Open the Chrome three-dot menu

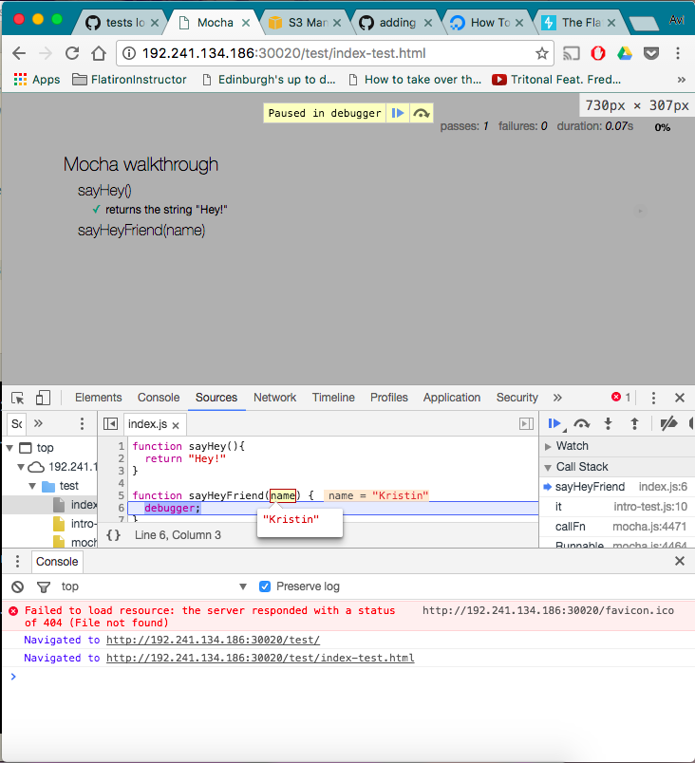tap(678, 53)
